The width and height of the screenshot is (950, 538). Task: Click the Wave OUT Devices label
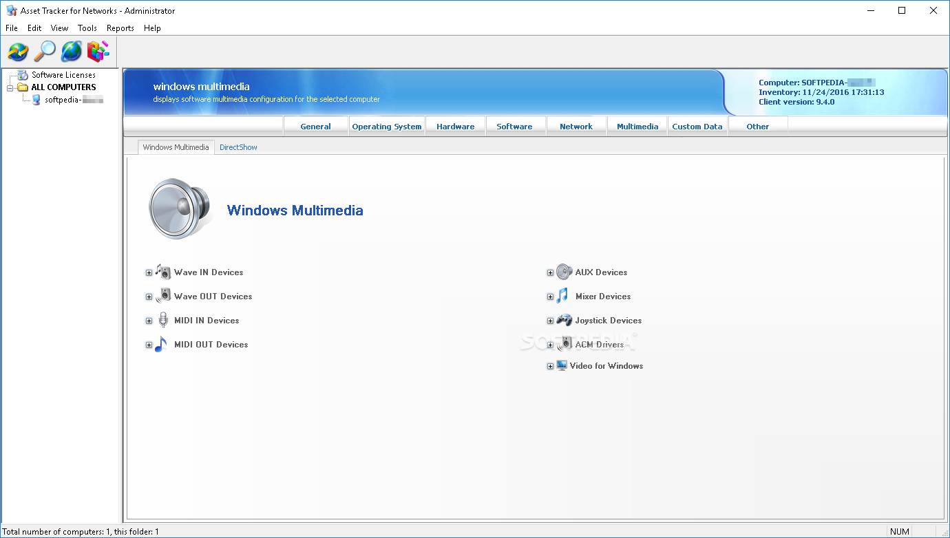pyautogui.click(x=213, y=297)
